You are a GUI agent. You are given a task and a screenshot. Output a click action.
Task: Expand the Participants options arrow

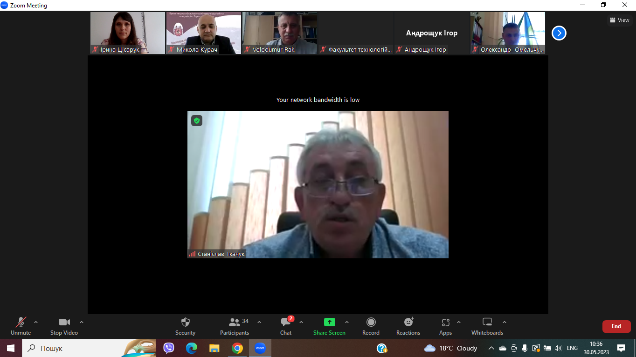tap(259, 322)
